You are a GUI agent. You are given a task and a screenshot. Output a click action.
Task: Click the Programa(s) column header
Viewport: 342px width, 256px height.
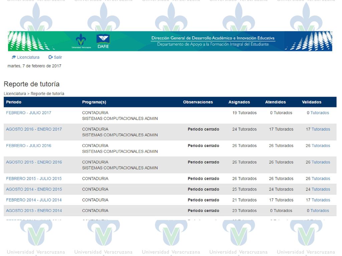click(x=94, y=102)
